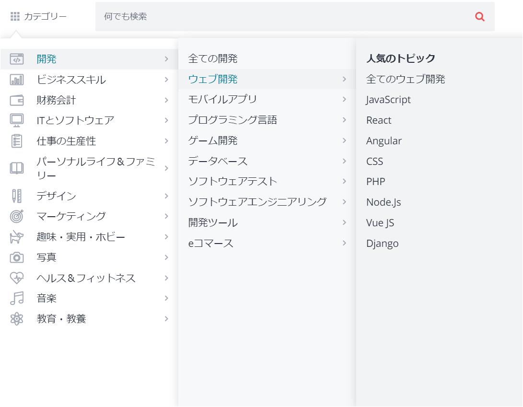Open the Node.Js topic link

tap(384, 202)
